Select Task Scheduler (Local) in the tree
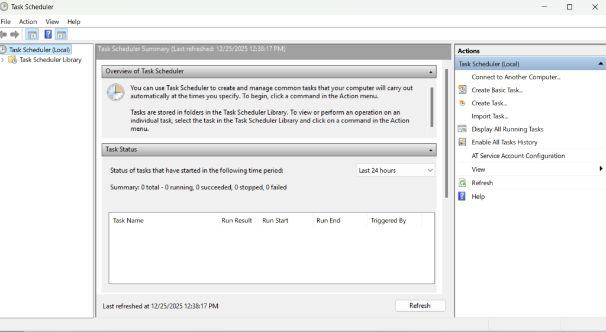Image resolution: width=606 pixels, height=332 pixels. coord(40,50)
